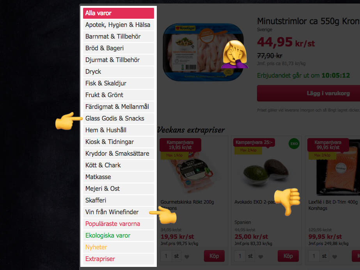Click pointing hand emoji beside Glass Godis & Snacks
This screenshot has height=270, width=360.
[68, 121]
